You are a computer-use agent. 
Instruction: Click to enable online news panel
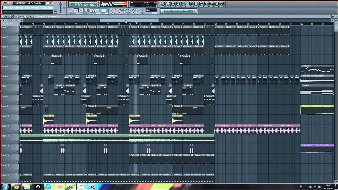176,11
